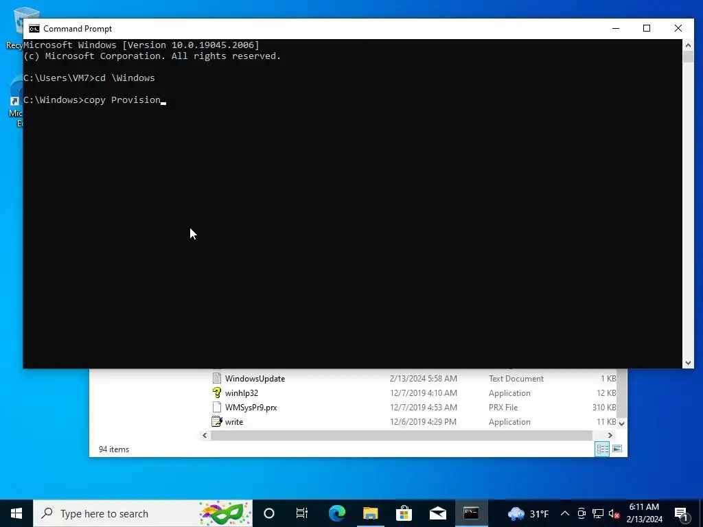This screenshot has width=703, height=527.
Task: Click the write application notepad icon
Action: (x=217, y=422)
